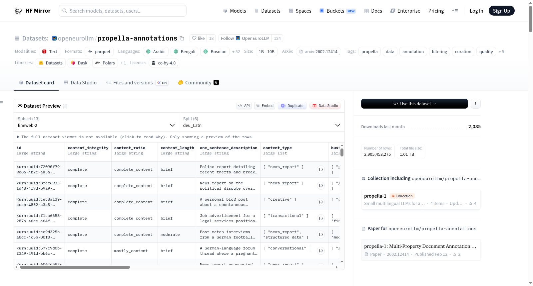Expand the Use this dataset dropdown
533x286 pixels.
[x=414, y=104]
